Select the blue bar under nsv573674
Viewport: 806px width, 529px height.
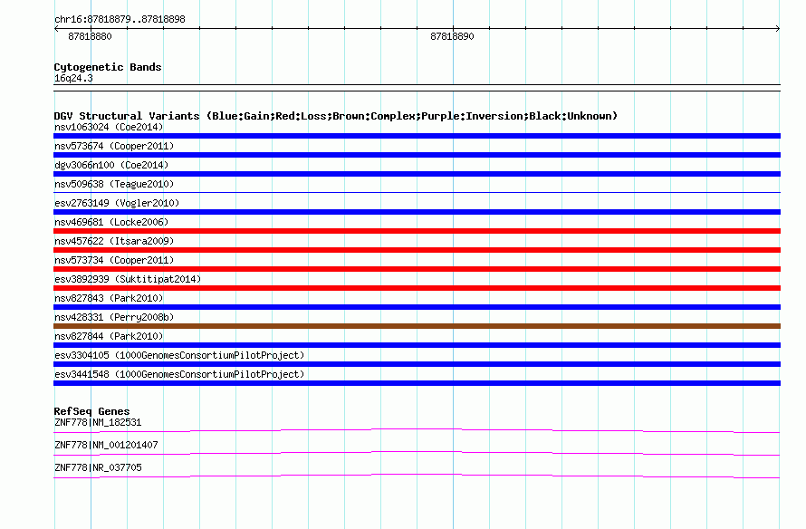point(417,155)
